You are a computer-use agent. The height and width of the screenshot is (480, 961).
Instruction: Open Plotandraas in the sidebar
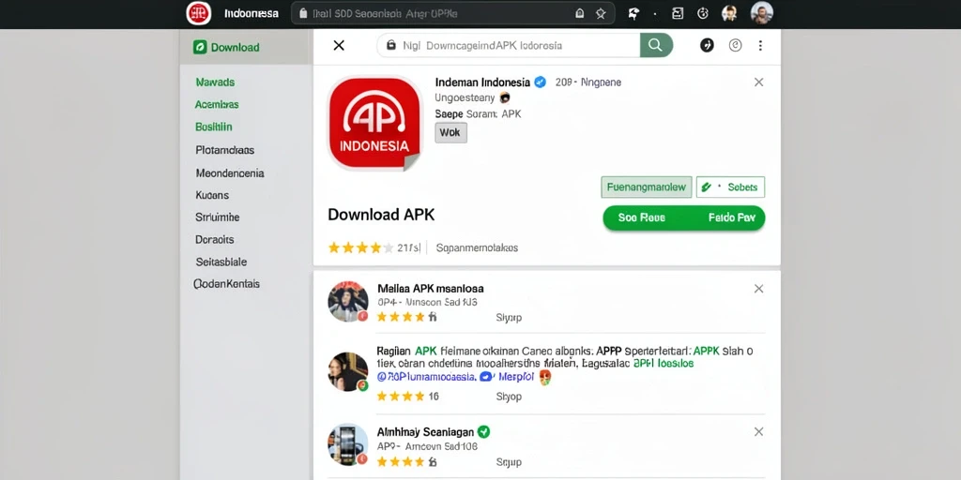225,150
